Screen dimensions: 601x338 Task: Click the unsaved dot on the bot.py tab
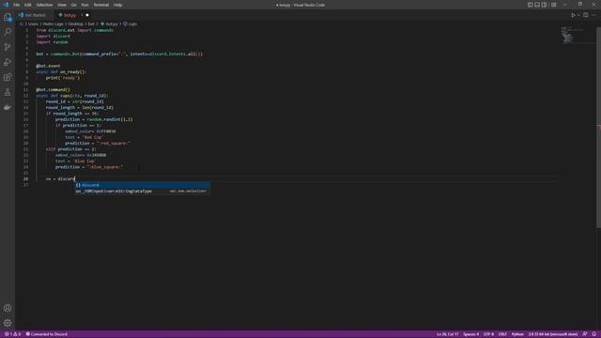[87, 15]
